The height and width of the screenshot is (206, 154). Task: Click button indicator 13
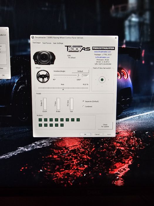coord(62,125)
